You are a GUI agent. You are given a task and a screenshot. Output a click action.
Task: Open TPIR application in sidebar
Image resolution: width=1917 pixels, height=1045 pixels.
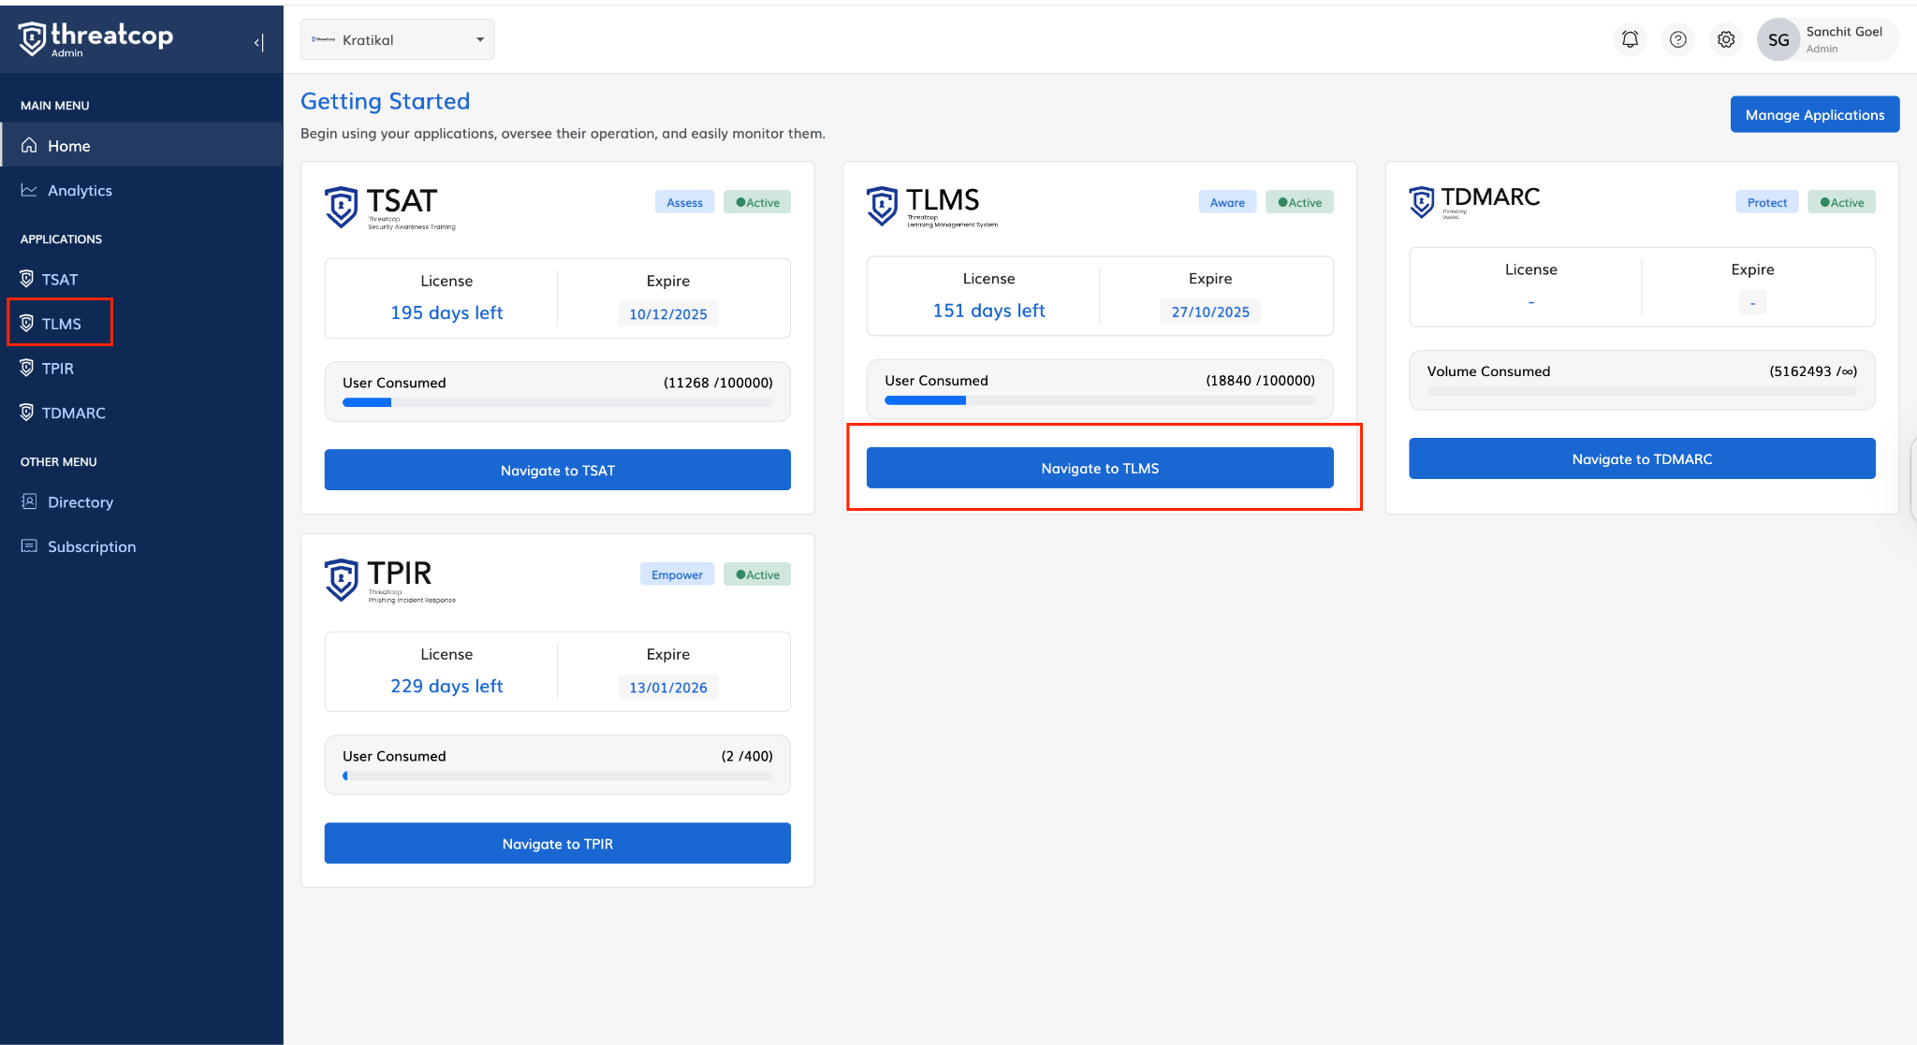tap(141, 368)
